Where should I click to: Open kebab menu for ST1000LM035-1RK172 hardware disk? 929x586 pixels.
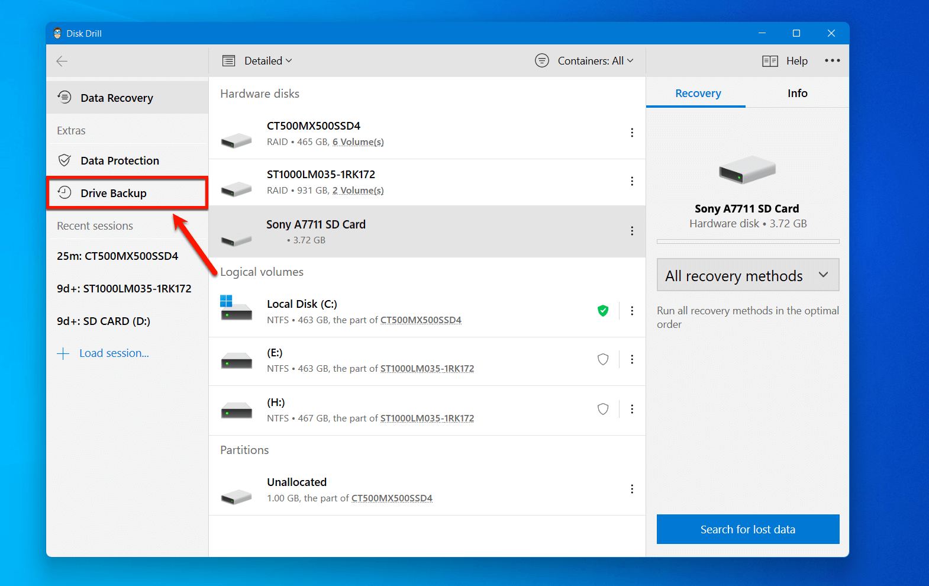(x=632, y=181)
